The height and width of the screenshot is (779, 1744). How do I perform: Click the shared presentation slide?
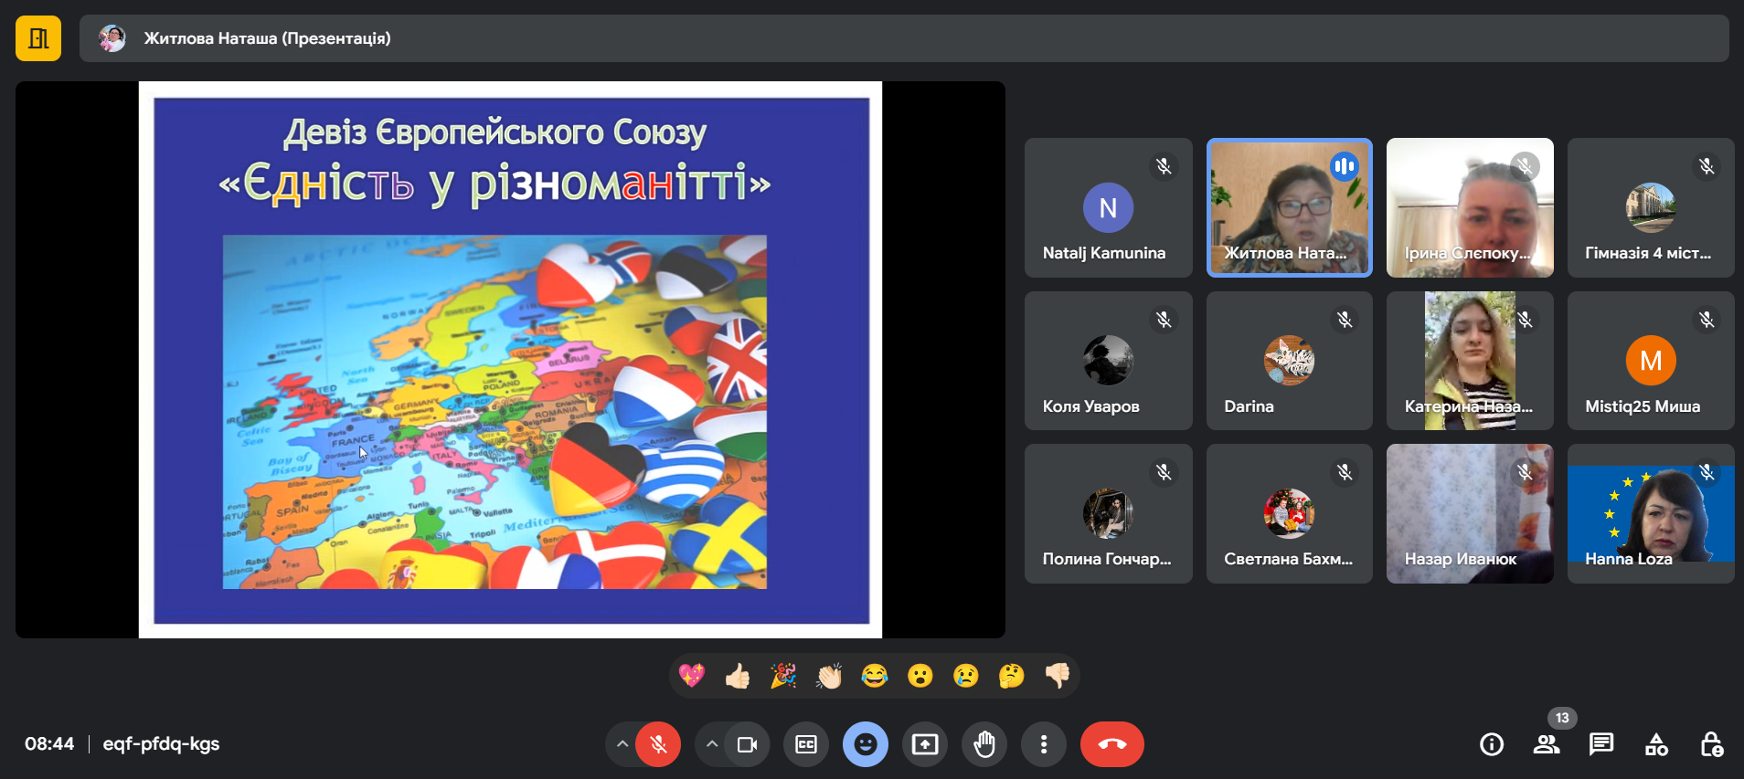(x=510, y=360)
